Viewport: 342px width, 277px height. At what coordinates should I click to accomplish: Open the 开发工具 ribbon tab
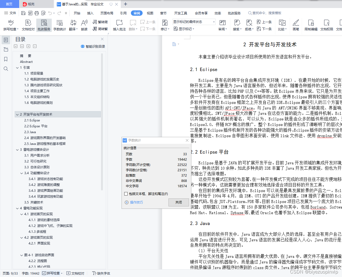(181, 13)
